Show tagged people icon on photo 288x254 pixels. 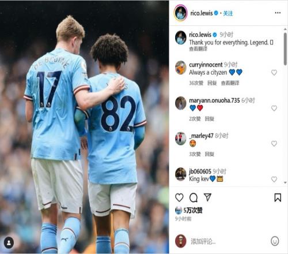click(9, 242)
